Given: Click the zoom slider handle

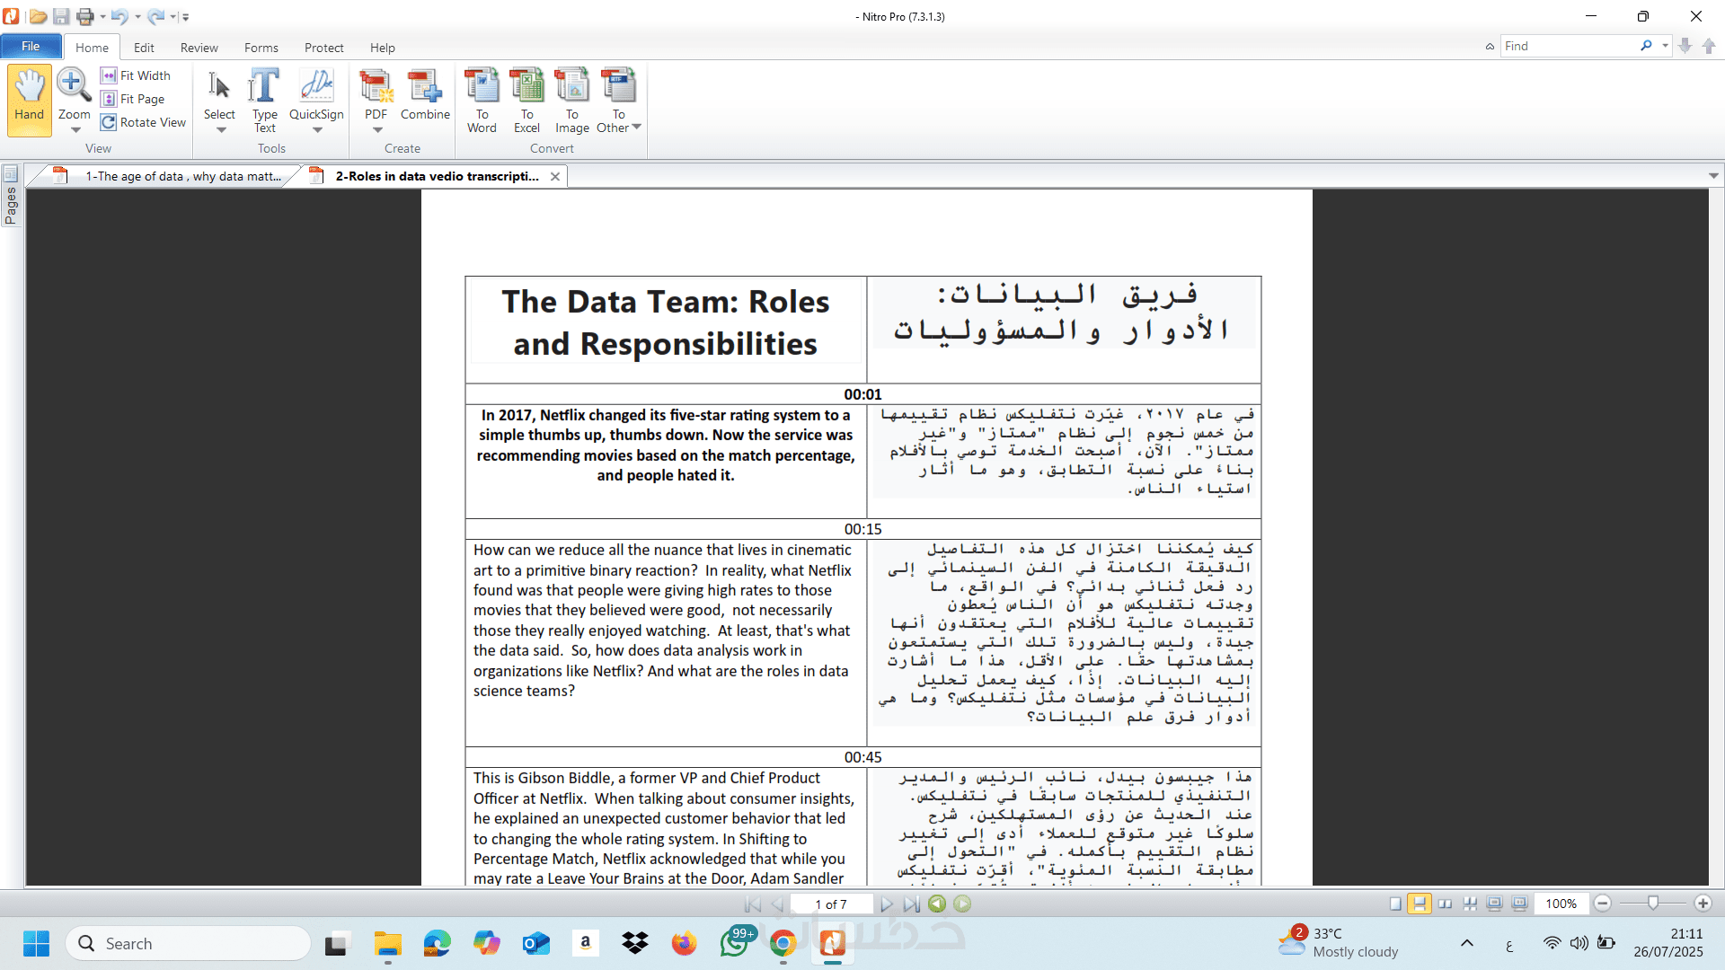Looking at the screenshot, I should [1652, 903].
